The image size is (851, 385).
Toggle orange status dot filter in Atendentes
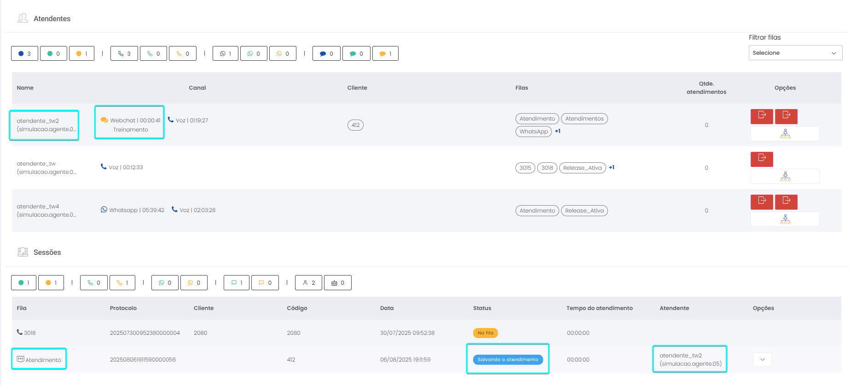tap(82, 54)
